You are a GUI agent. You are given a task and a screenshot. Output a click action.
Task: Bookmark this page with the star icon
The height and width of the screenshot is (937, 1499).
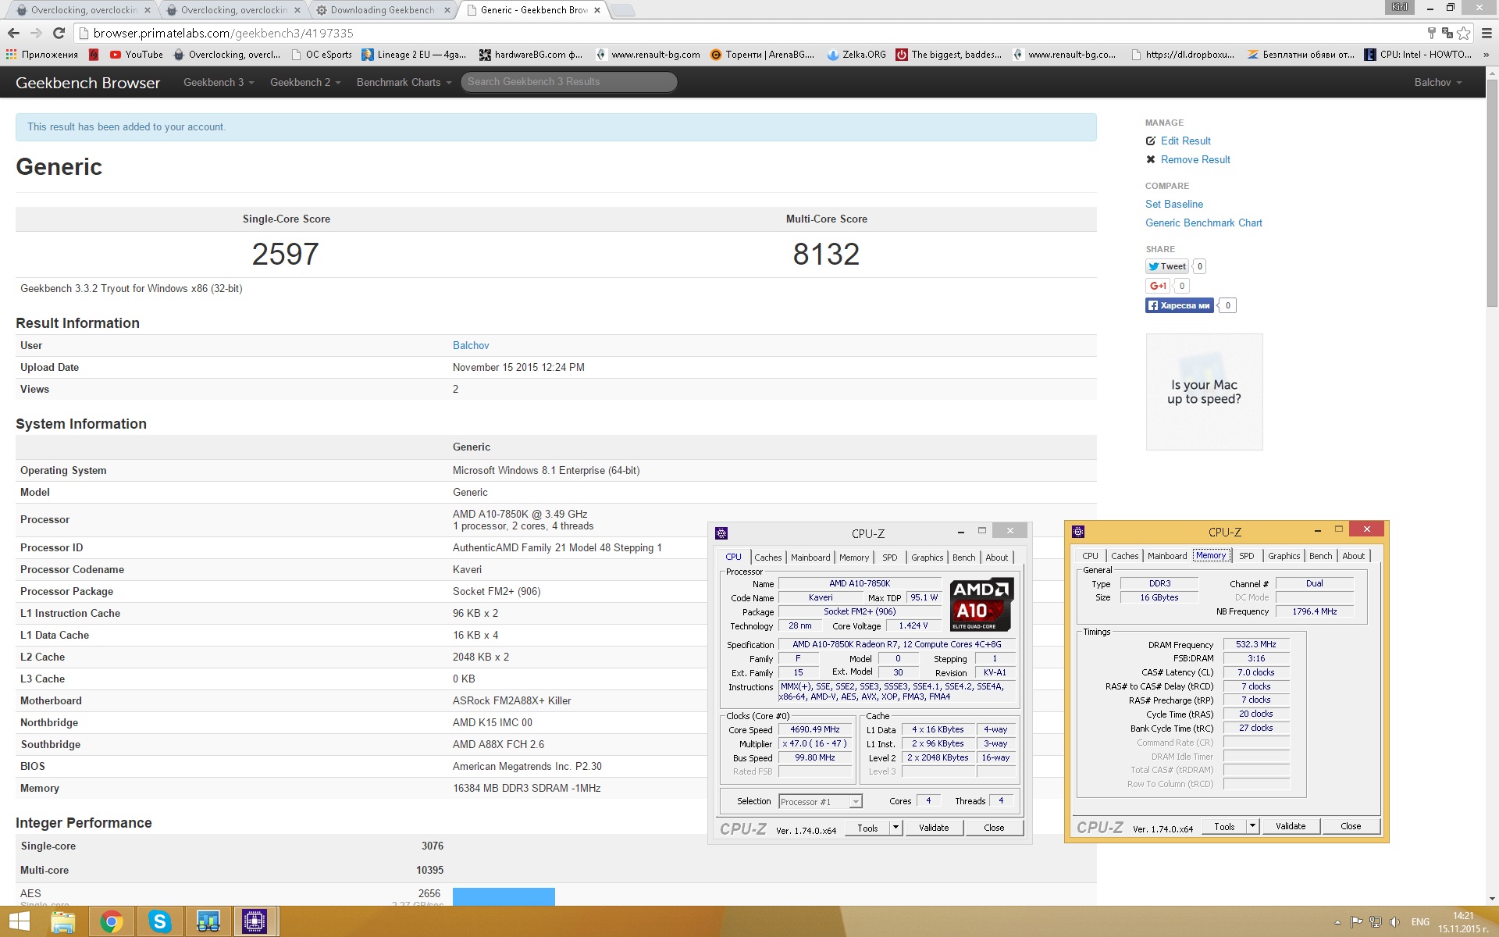pos(1464,33)
